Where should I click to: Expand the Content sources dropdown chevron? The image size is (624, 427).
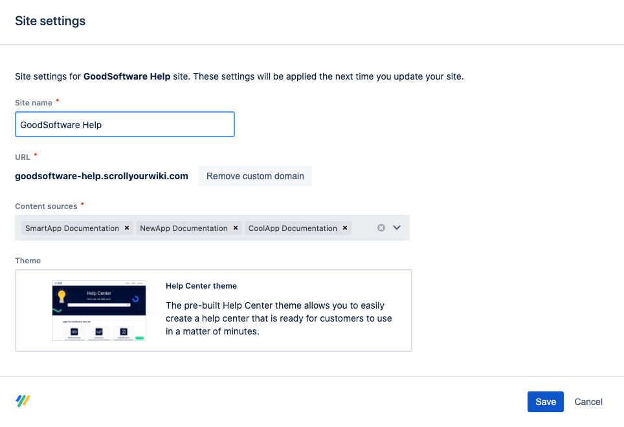tap(397, 228)
